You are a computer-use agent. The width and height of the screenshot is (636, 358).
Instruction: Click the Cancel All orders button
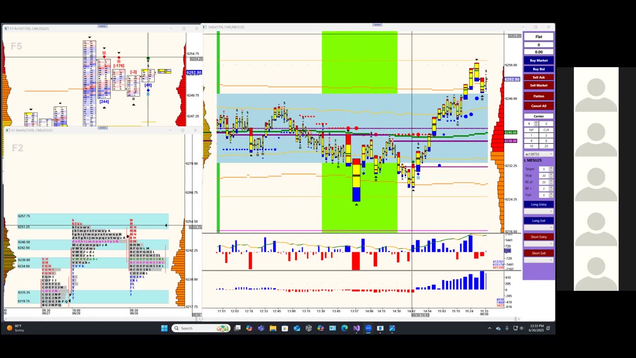coord(539,105)
